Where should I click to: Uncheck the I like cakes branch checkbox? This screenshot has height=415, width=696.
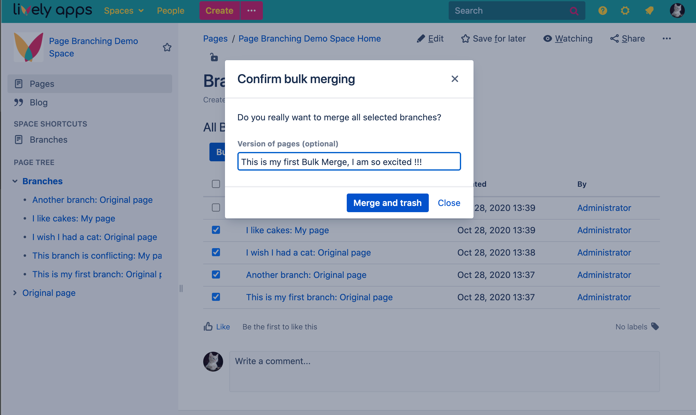pyautogui.click(x=216, y=230)
